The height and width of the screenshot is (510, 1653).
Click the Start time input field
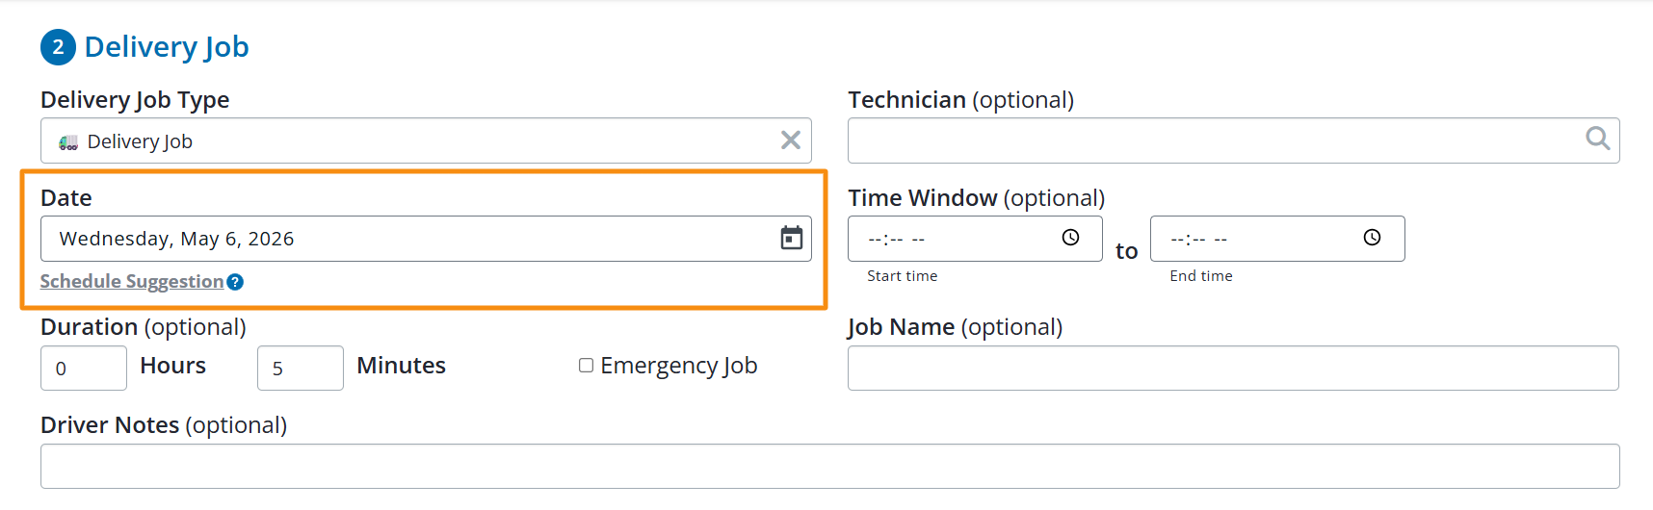pos(975,239)
